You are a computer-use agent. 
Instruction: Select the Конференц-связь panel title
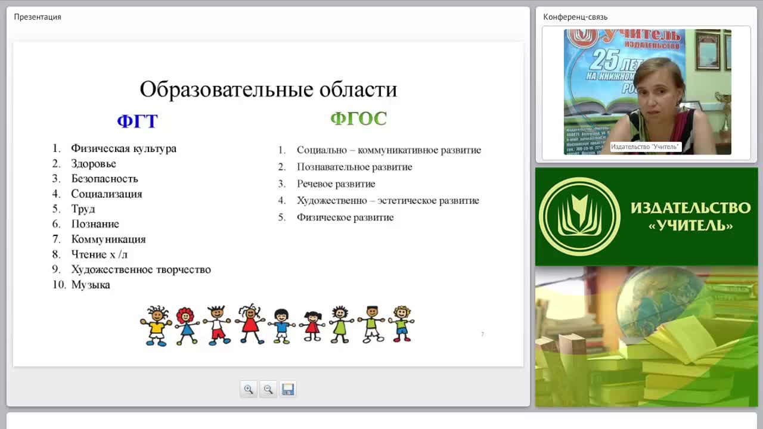(x=575, y=17)
